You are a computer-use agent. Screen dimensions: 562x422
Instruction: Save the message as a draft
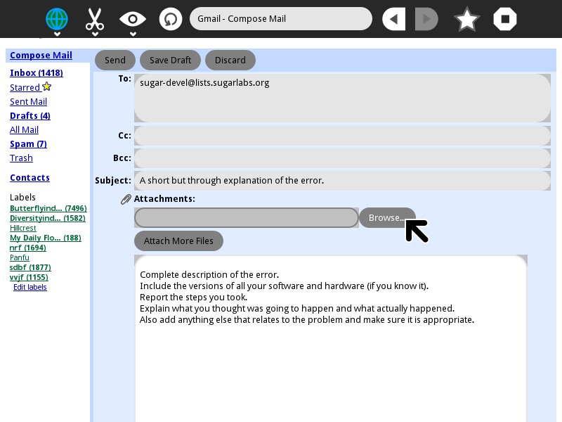coord(170,60)
